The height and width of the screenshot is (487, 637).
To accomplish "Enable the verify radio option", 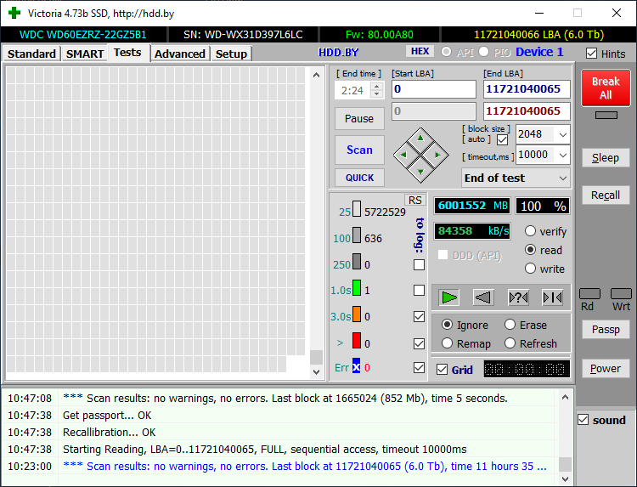I will coord(531,231).
